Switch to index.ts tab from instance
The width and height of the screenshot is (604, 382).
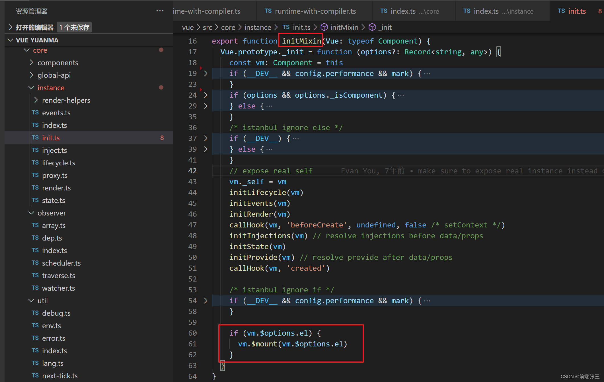tap(502, 11)
